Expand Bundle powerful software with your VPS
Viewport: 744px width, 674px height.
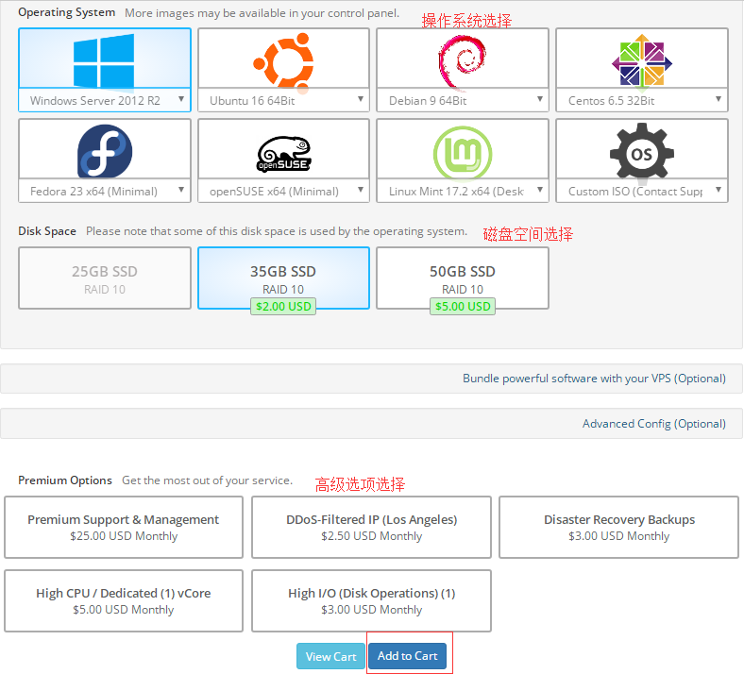click(x=594, y=379)
